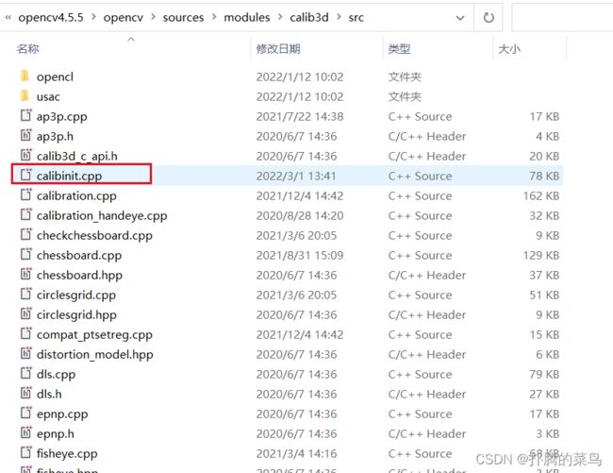Click date 2021/8/31 15:09

tap(300, 255)
